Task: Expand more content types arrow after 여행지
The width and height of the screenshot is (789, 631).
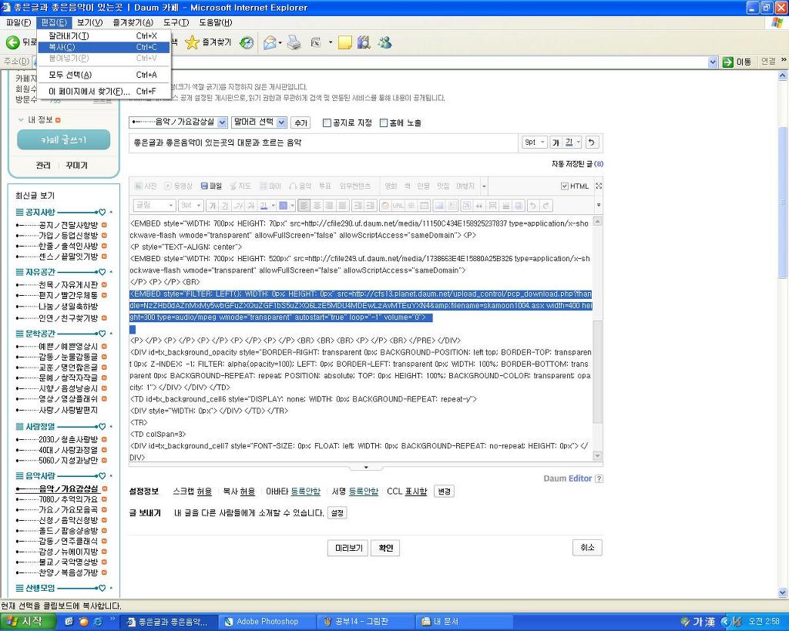Action: [x=484, y=186]
